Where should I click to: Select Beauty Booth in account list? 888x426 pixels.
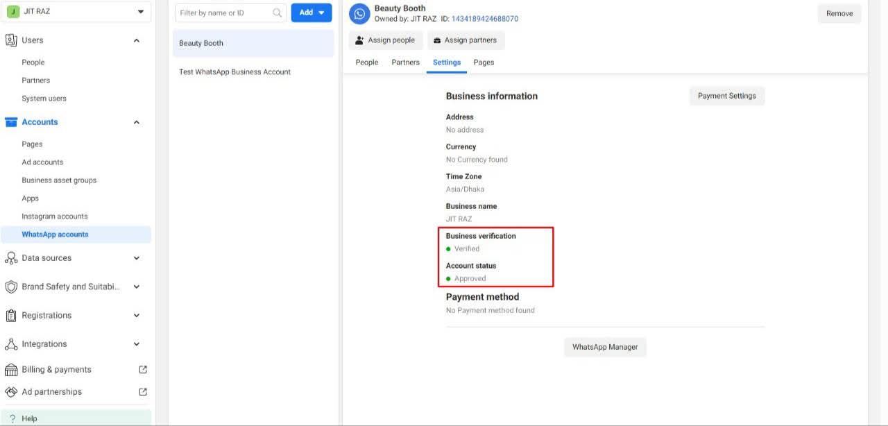pos(253,43)
